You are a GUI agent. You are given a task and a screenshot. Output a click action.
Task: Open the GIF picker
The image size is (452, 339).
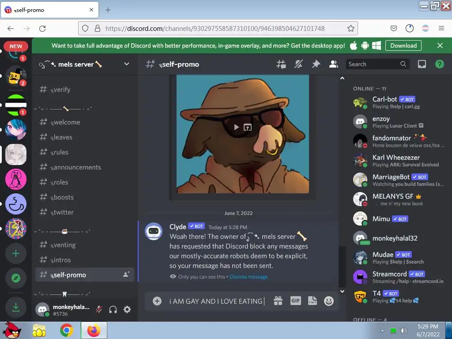[295, 301]
